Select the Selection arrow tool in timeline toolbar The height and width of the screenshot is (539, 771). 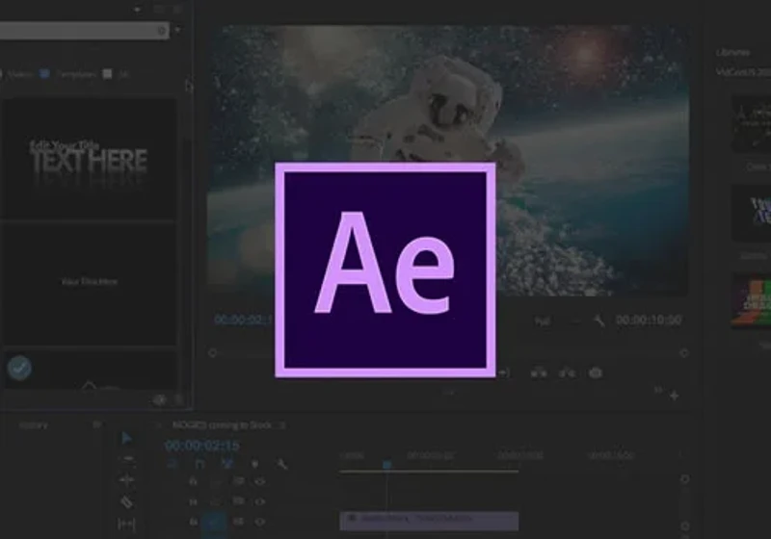pyautogui.click(x=126, y=438)
